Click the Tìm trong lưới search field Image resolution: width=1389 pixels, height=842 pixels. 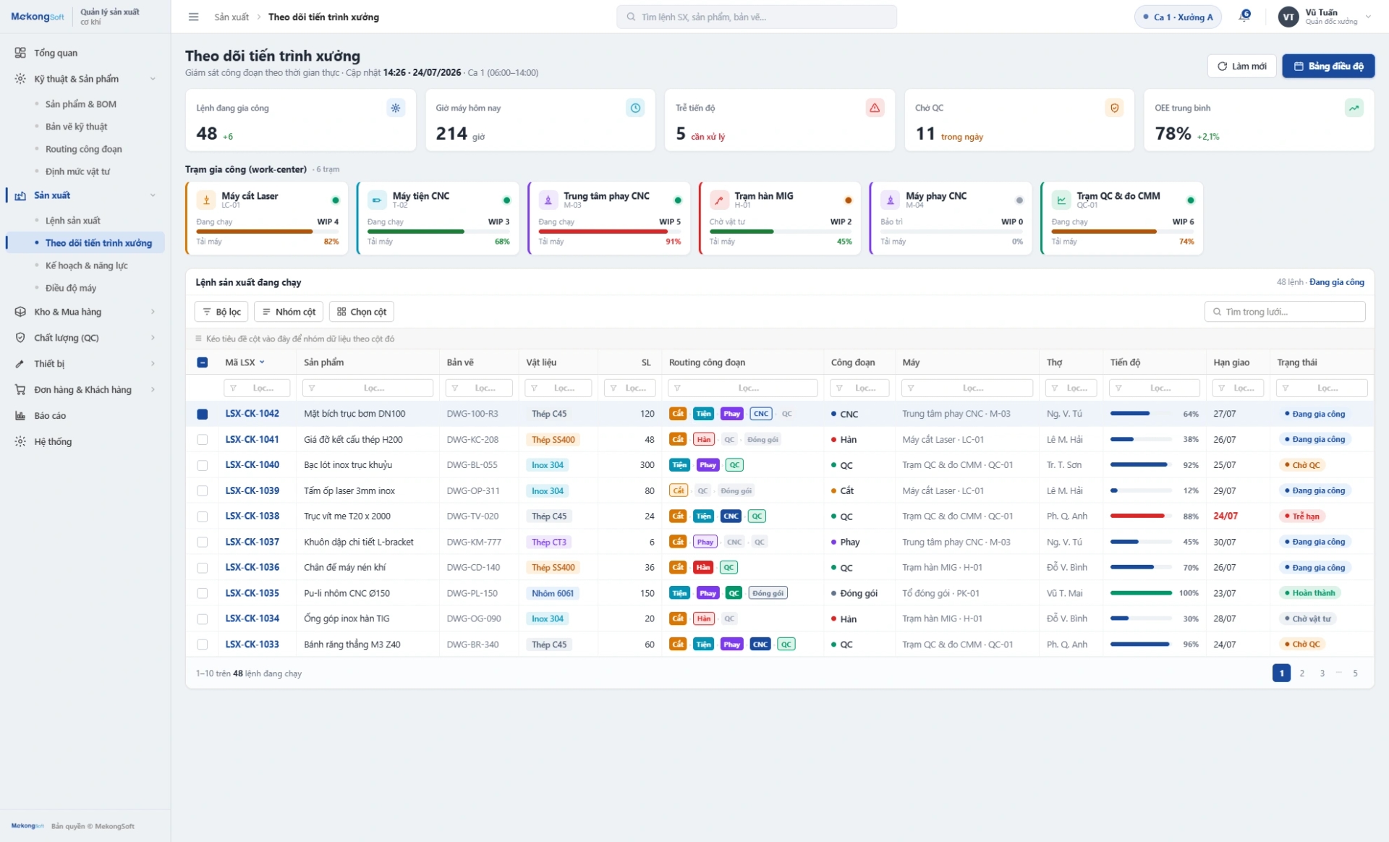click(1285, 312)
